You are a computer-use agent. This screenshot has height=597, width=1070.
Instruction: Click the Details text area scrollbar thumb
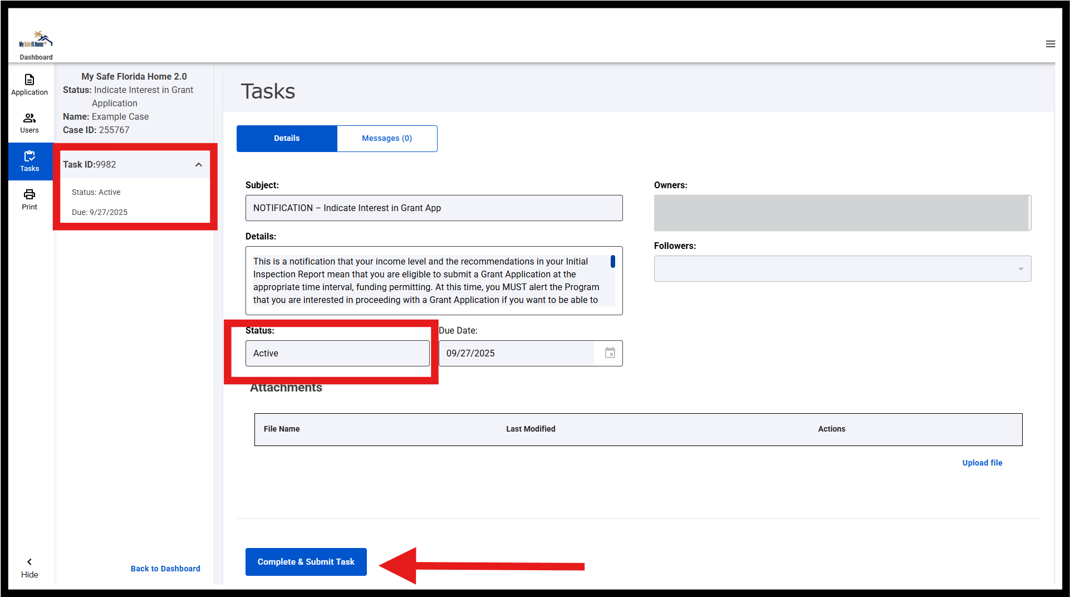click(x=613, y=262)
